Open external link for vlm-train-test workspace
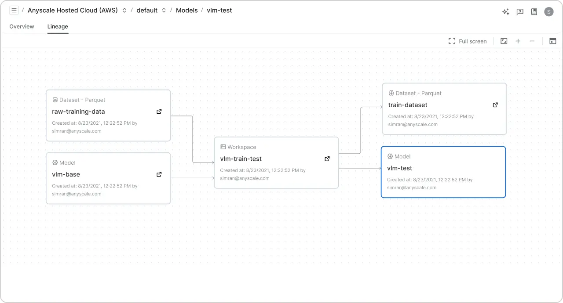Screen dimensions: 563x303 (327, 159)
